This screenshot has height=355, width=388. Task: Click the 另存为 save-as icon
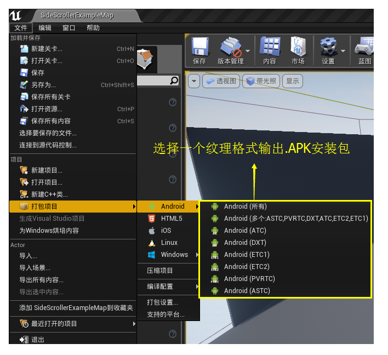(24, 85)
